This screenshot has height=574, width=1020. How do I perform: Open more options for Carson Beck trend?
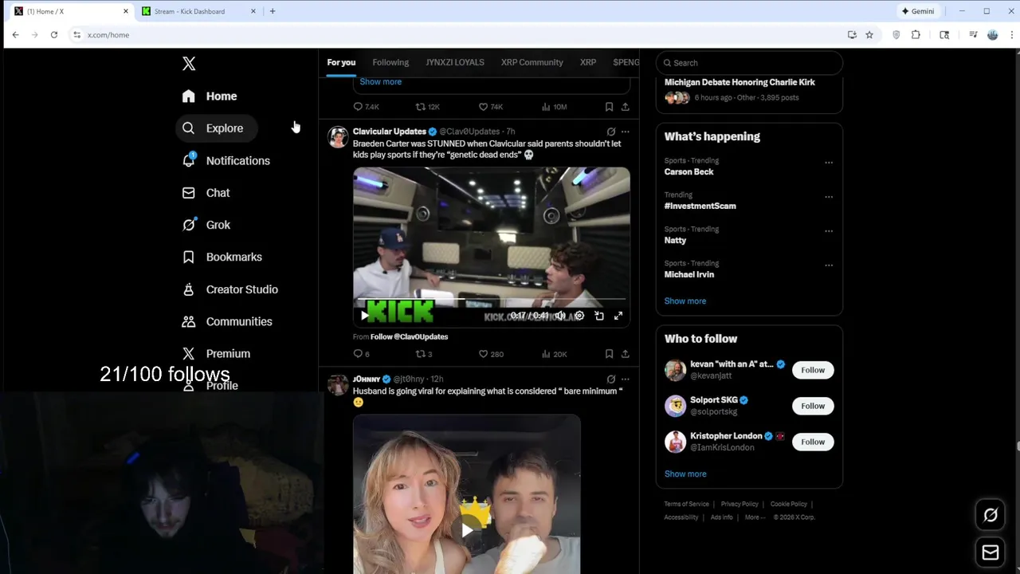(x=829, y=163)
